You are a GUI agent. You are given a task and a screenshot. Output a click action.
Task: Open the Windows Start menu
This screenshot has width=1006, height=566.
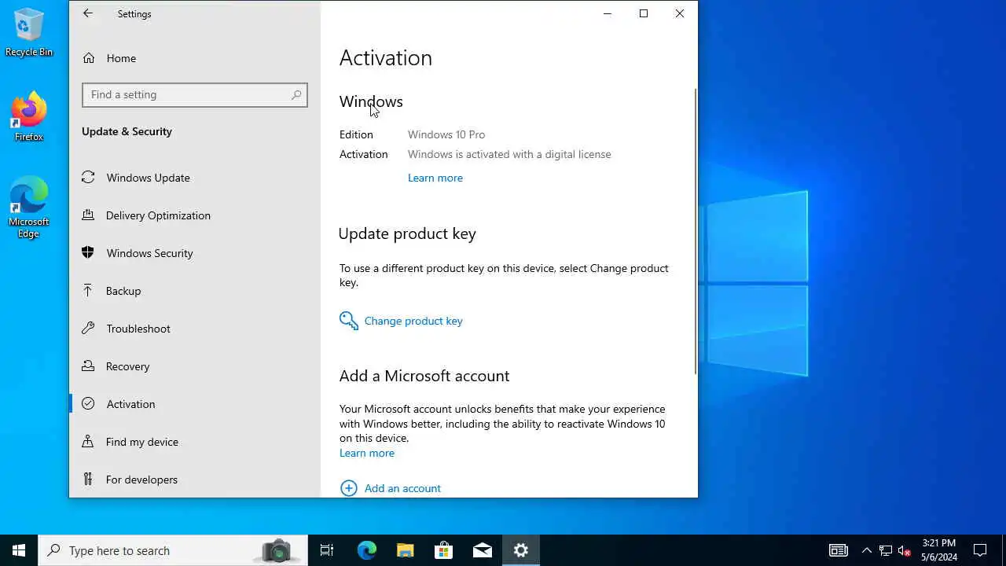point(19,550)
